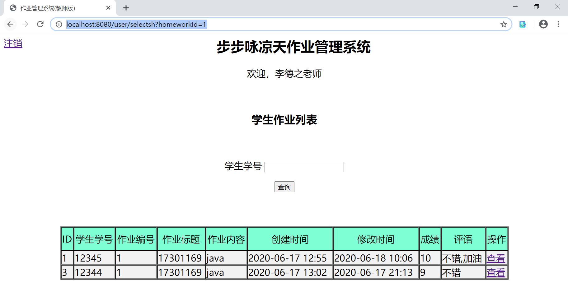
Task: Click the 操作 column header
Action: tap(497, 239)
